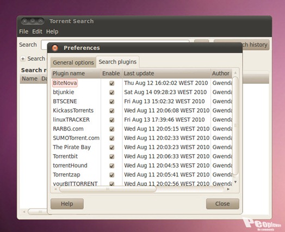Toggle RARBG.com plugin checkbox
This screenshot has height=232, width=285.
111,129
